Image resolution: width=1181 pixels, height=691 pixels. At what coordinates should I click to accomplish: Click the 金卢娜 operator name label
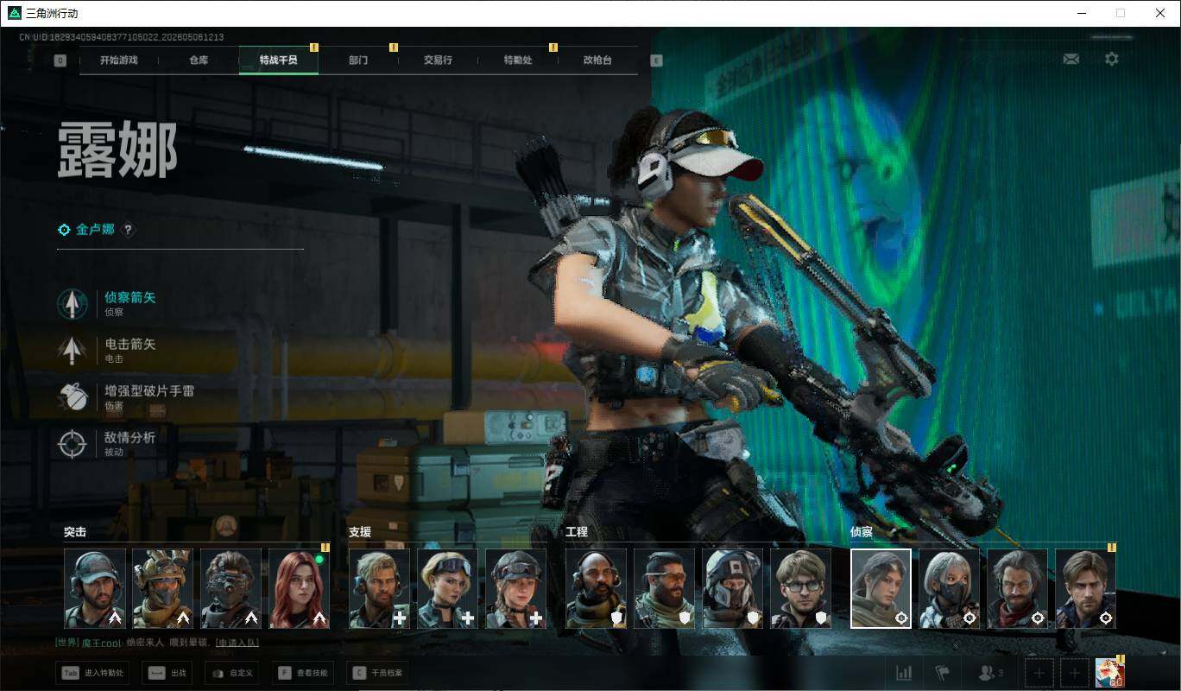click(x=95, y=230)
